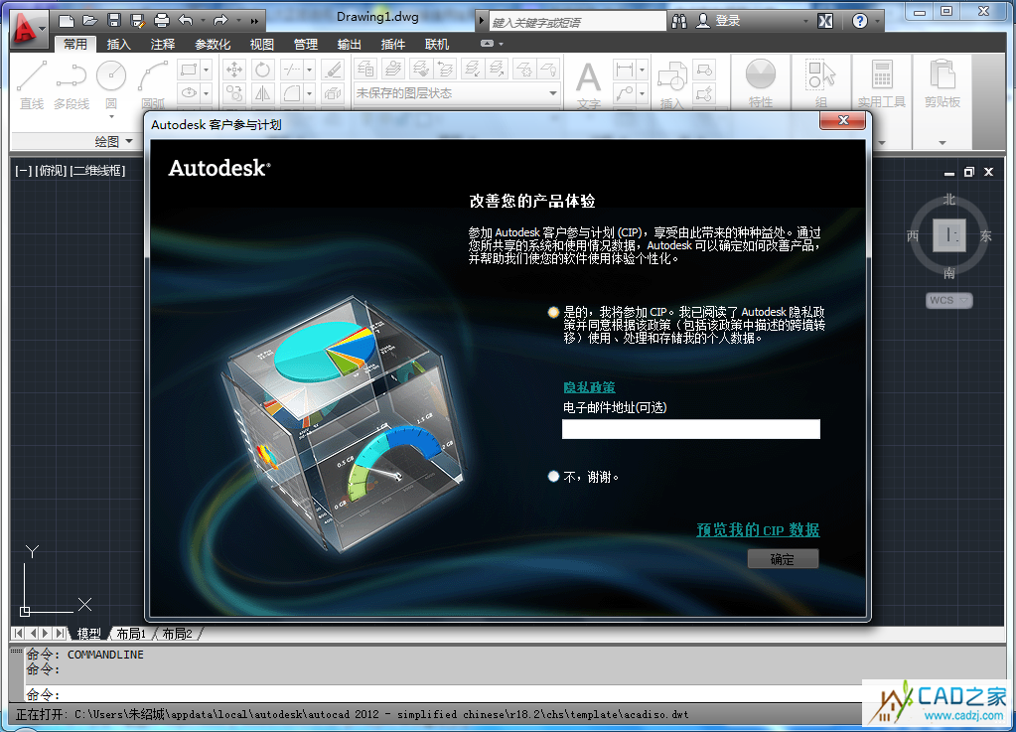Screen dimensions: 1016x732
Task: Expand the layer state dropdown (未保存的图层状态)
Action: pos(553,93)
